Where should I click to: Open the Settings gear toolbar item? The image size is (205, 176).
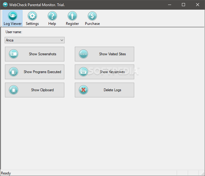click(32, 18)
